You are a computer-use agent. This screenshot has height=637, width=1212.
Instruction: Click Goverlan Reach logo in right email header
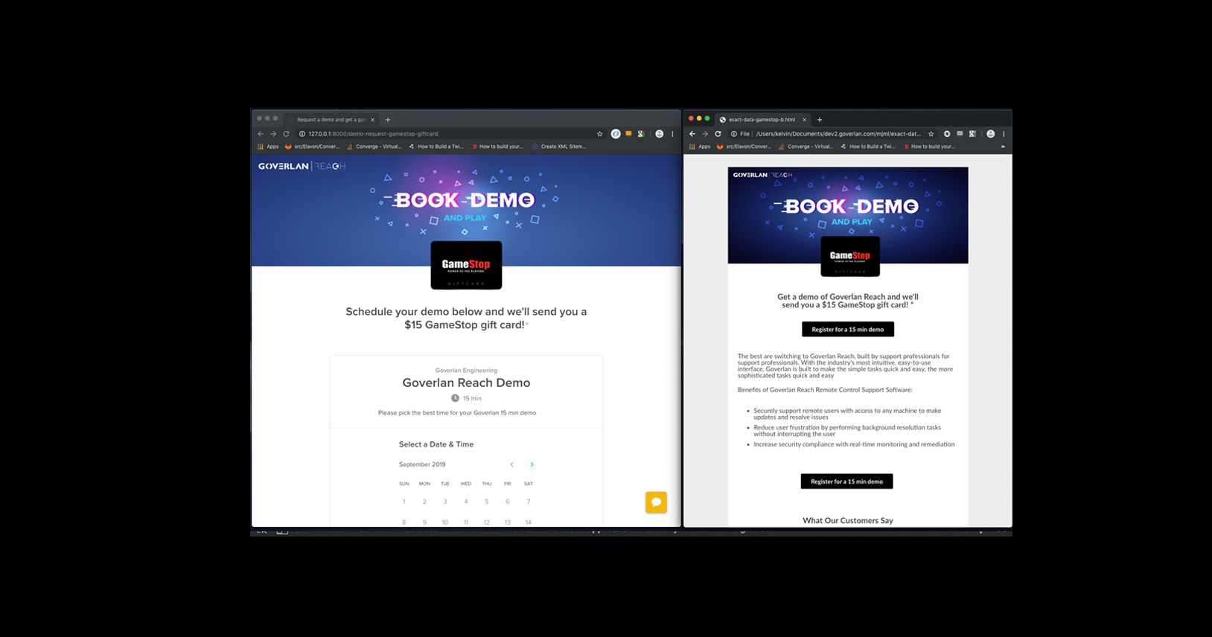click(762, 175)
